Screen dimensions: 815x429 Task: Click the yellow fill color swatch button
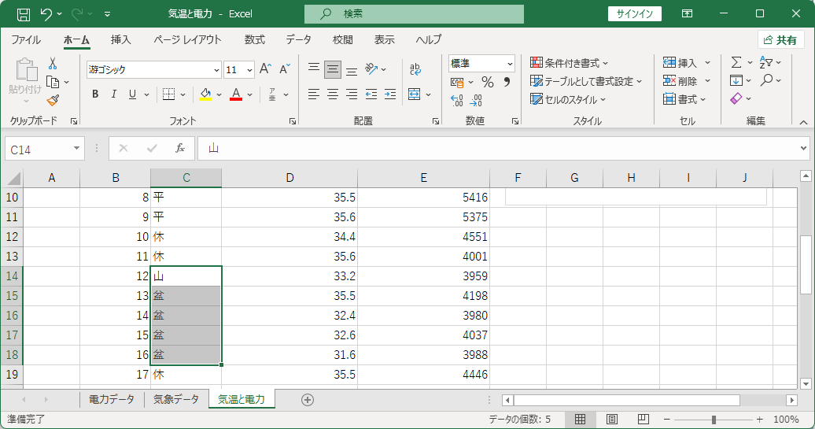coord(205,94)
